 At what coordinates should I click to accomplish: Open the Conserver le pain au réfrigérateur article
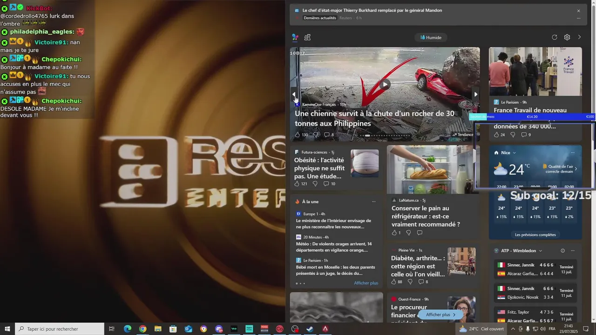pyautogui.click(x=426, y=216)
